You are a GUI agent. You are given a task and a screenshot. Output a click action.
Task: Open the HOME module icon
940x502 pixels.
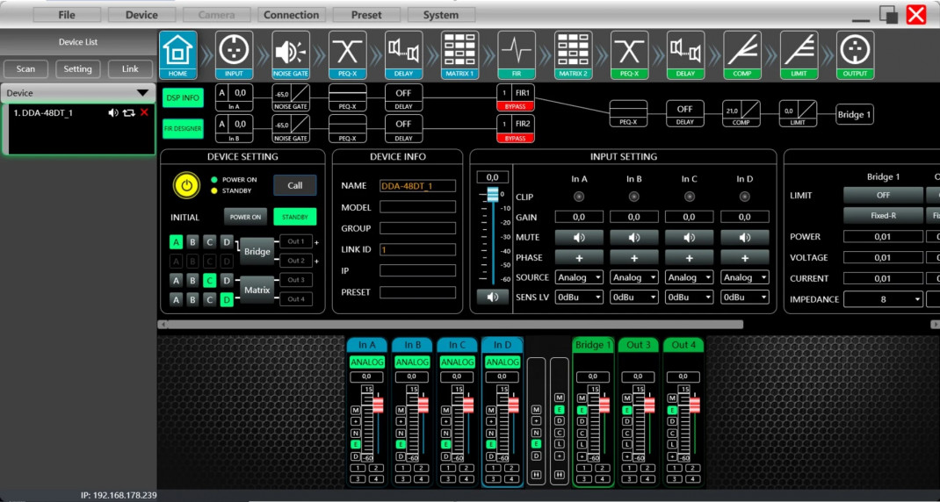click(x=179, y=50)
